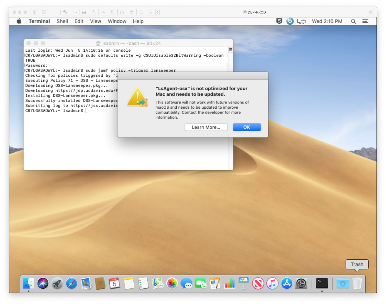
Task: Click the window-mode button right of the DEP-PROD title
Action: point(371,12)
